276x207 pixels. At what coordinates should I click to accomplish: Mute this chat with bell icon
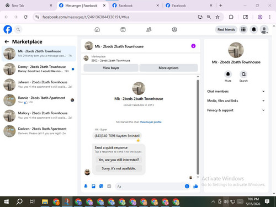pyautogui.click(x=228, y=74)
